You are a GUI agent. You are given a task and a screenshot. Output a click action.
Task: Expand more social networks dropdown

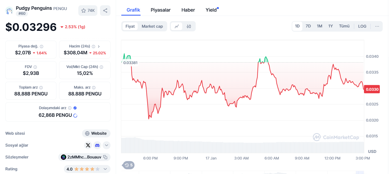pyautogui.click(x=107, y=145)
